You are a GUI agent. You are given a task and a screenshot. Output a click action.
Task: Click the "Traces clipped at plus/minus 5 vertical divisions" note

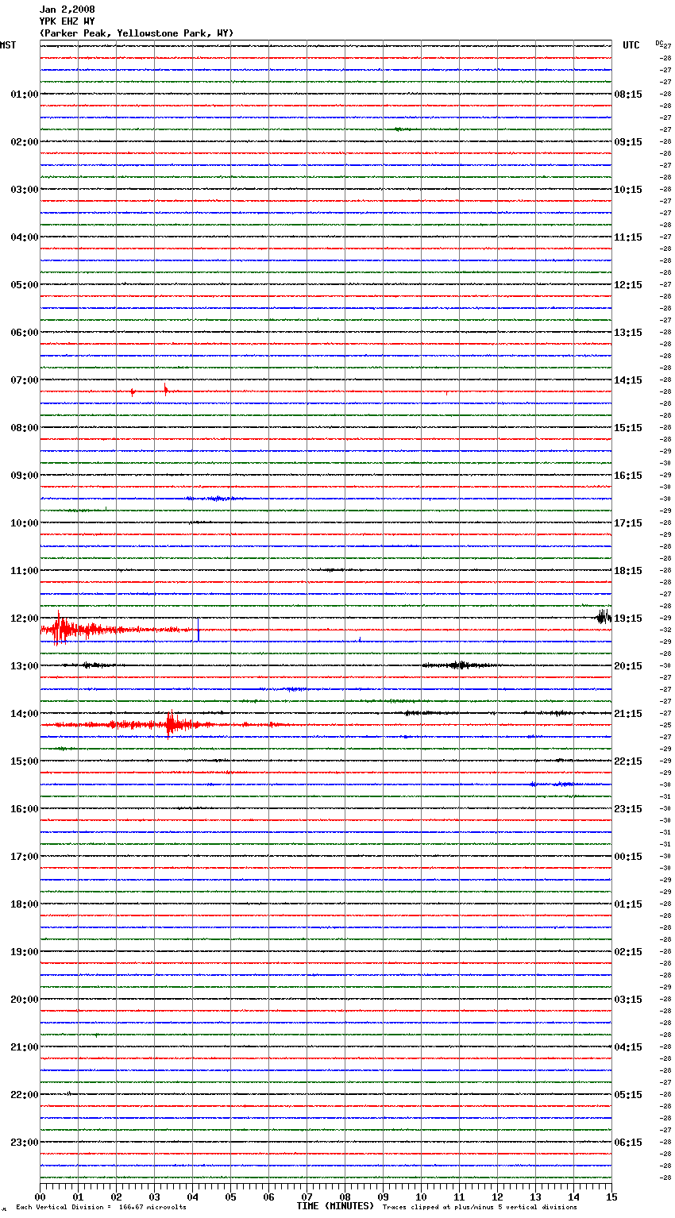point(480,1208)
